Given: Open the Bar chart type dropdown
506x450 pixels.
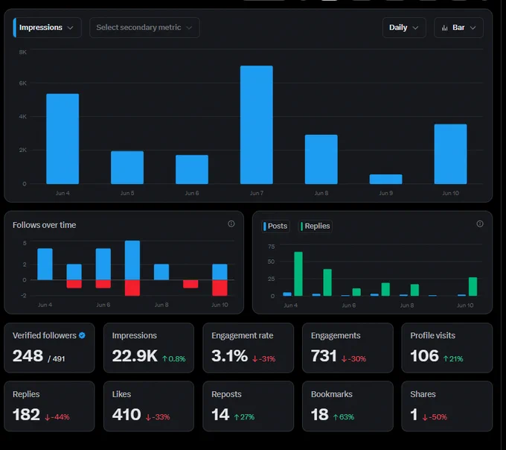Looking at the screenshot, I should tap(458, 28).
